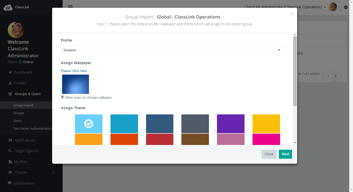This screenshot has width=353, height=192.
Task: Click the Applications grid icon
Action: click(x=10, y=140)
